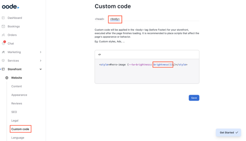246x141 pixels.
Task: Click the Bookings calendar icon
Action: tap(3, 26)
